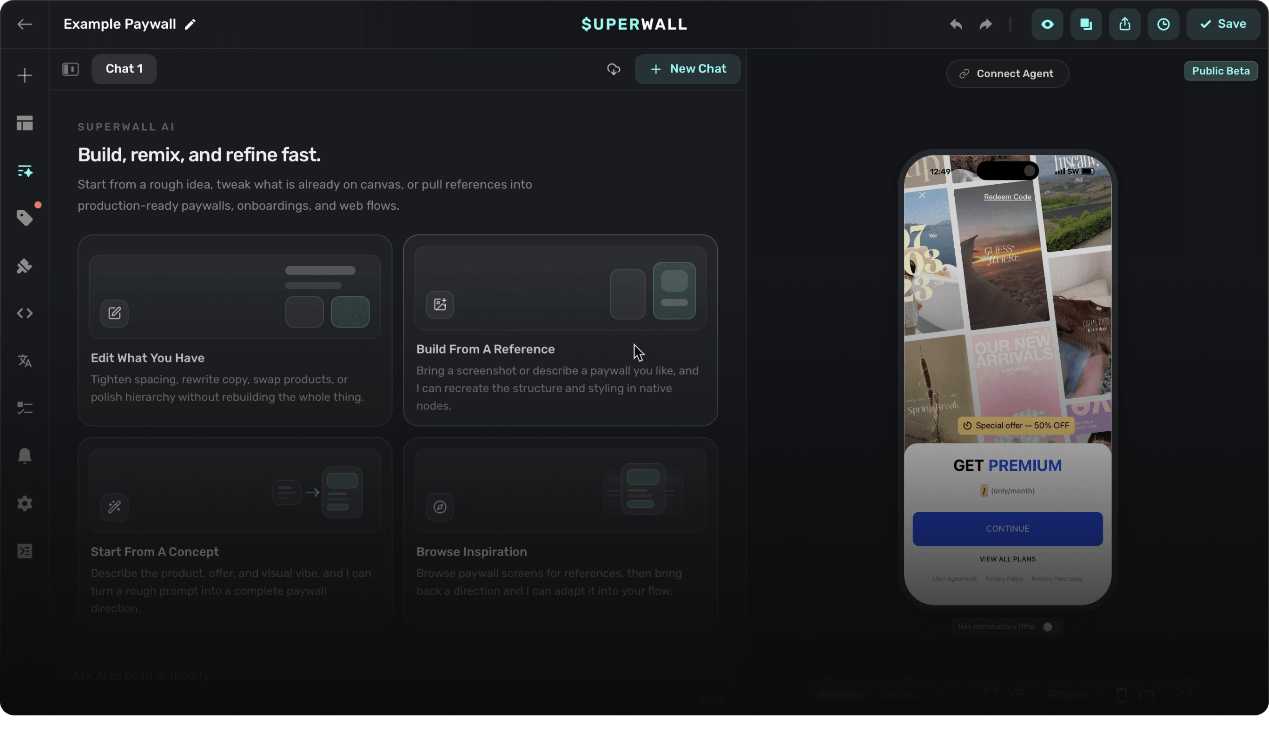Viewport: 1269px width, 730px height.
Task: Redo the last change
Action: [985, 24]
